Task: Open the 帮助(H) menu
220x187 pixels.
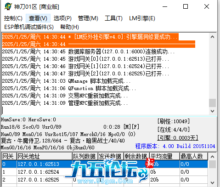Action: [x=69, y=27]
